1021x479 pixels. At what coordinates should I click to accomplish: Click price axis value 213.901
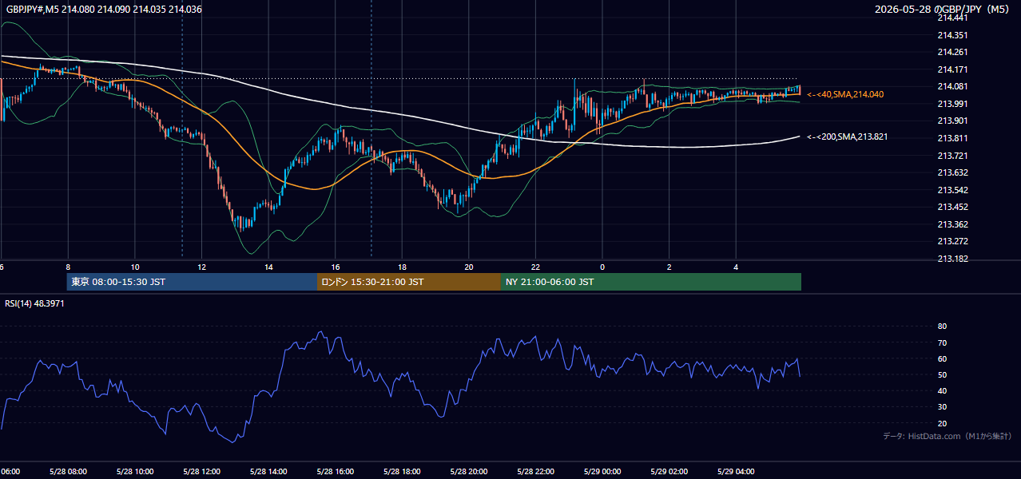[952, 121]
